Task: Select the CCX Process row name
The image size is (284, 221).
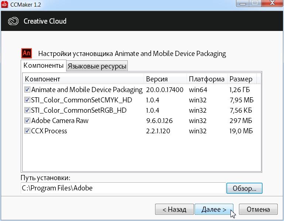Action: pos(49,131)
